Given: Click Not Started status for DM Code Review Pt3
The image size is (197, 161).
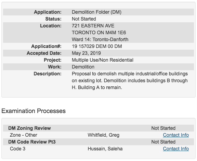Looking at the screenshot, I should click(163, 142).
